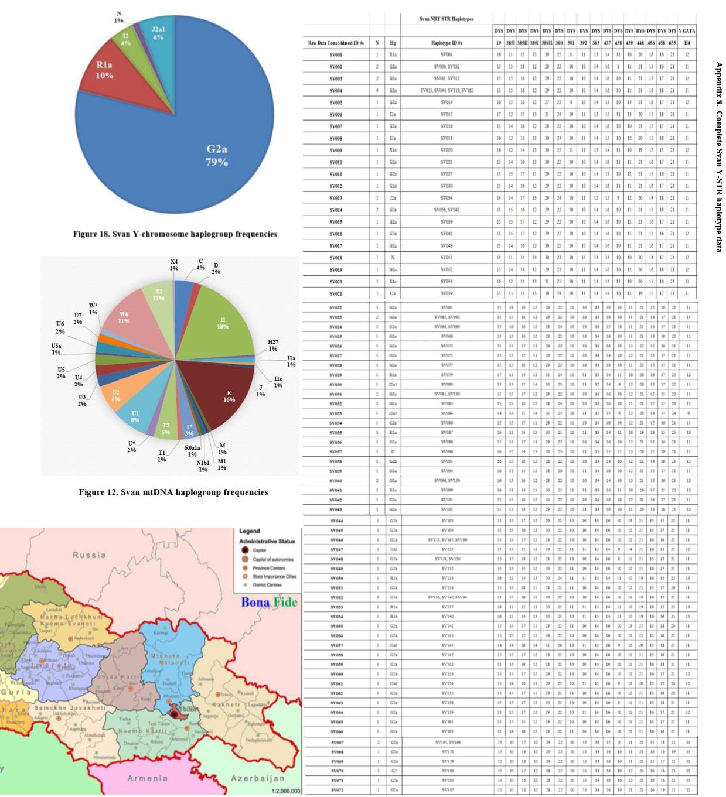
Task: Click the Bona Fide logo text
Action: [269, 602]
